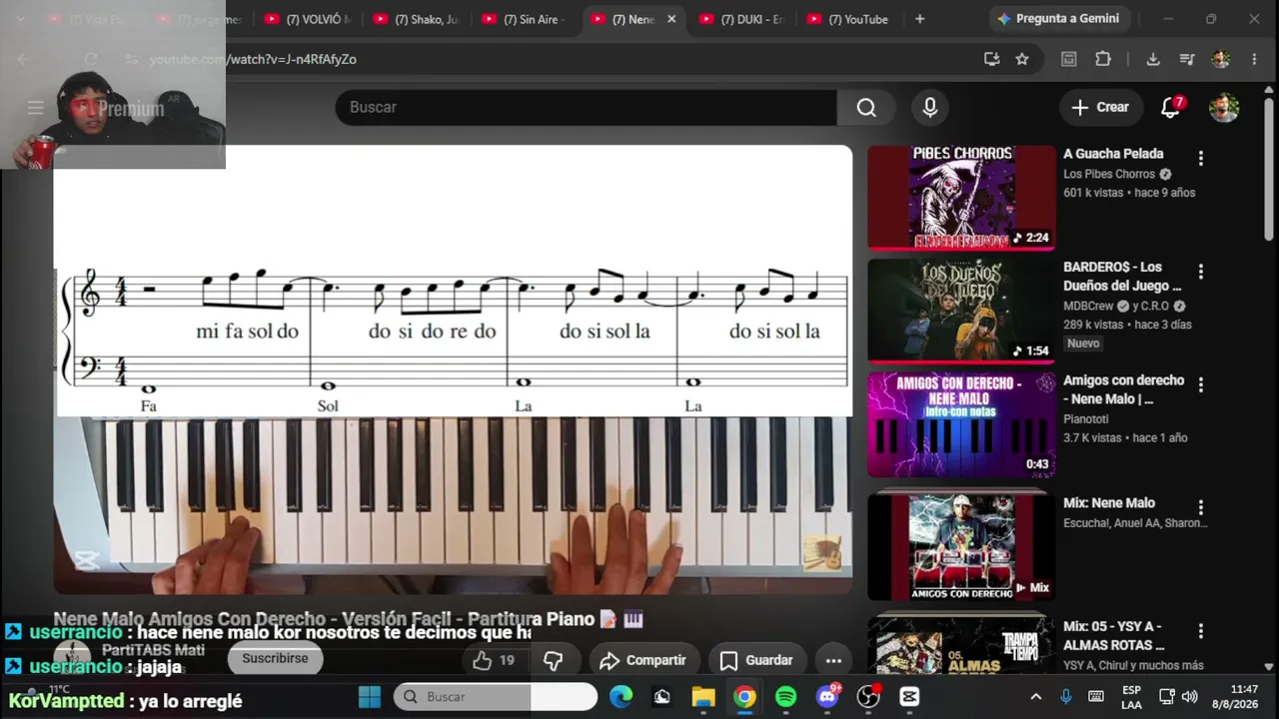Subscribe with the Suscribirse button
The image size is (1279, 719).
coord(275,659)
